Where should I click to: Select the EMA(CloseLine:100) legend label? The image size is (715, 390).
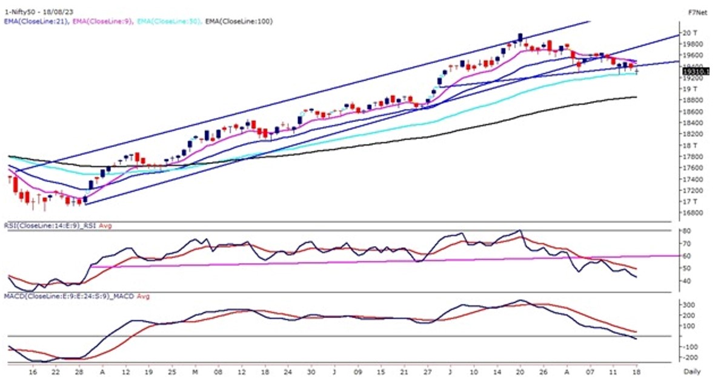pyautogui.click(x=239, y=21)
